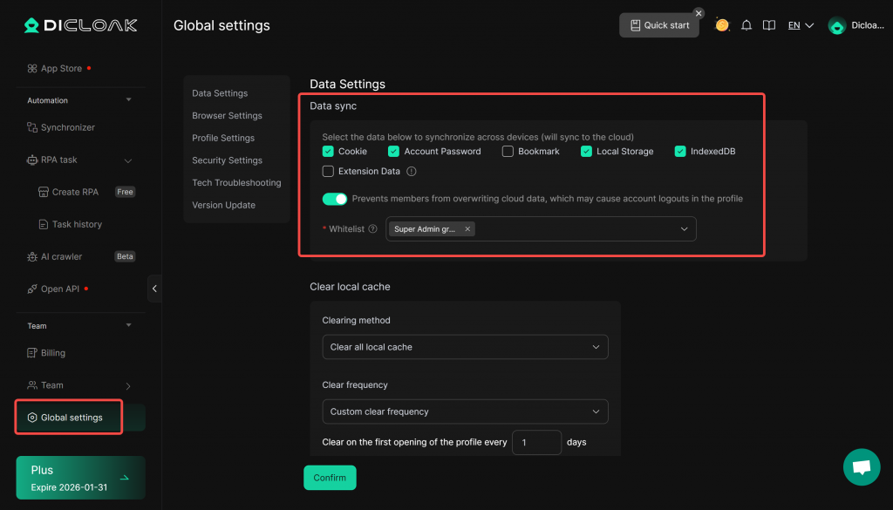Click the Confirm button
The height and width of the screenshot is (510, 893).
[330, 478]
